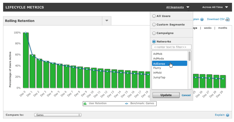The height and width of the screenshot is (122, 234).
Task: Click the network filter text field
Action: [171, 47]
